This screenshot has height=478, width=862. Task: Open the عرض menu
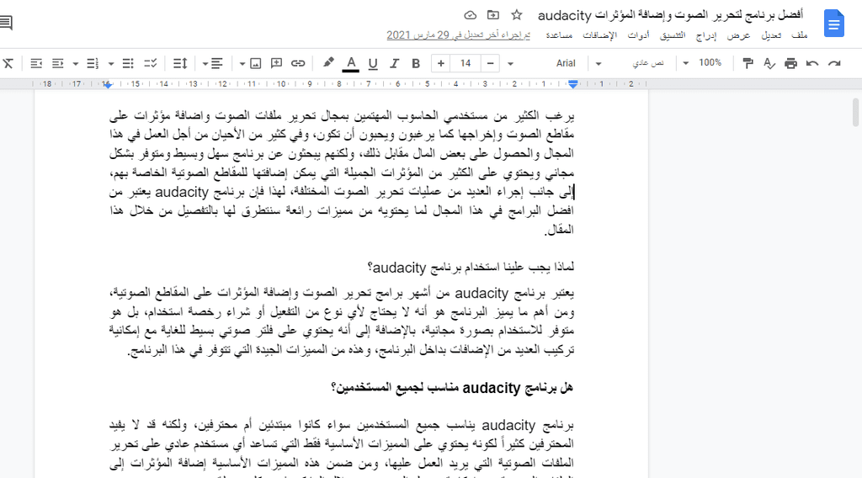[x=738, y=35]
